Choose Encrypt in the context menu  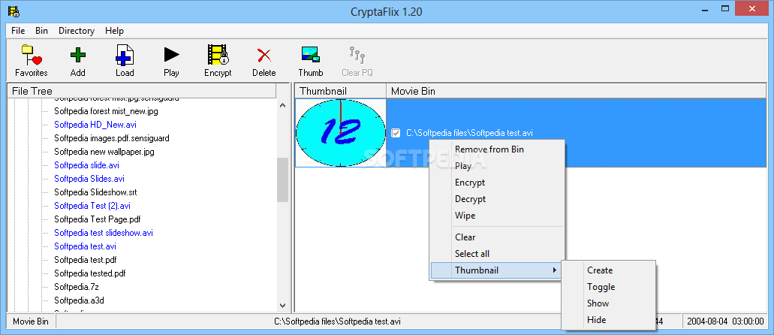(496, 183)
